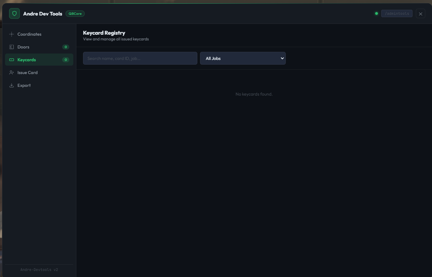The image size is (432, 277).
Task: Click the Andre-Devtools v2 footer text
Action: point(39,270)
